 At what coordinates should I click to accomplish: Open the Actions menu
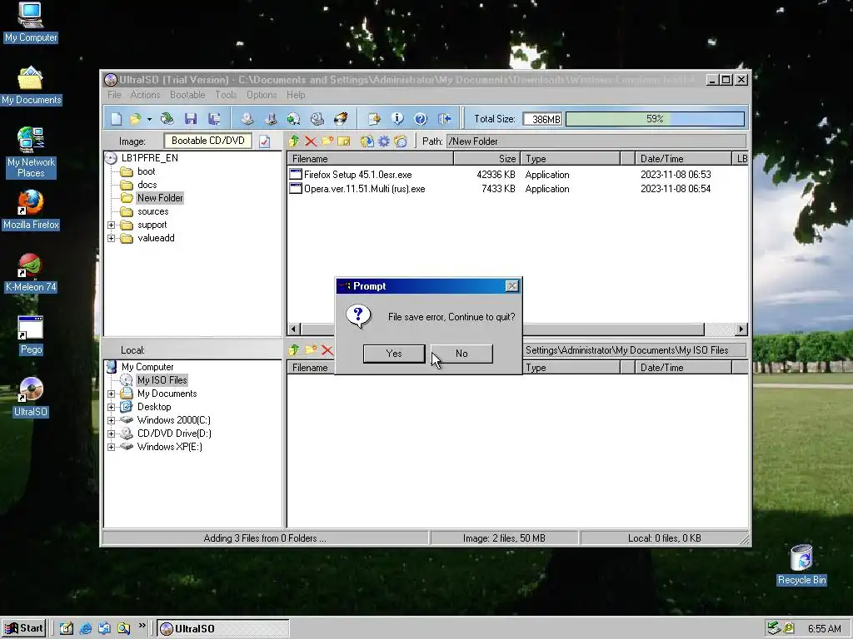click(145, 95)
